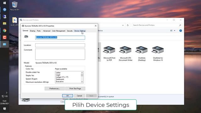The image size is (201, 113).
Task: Open the Windows Start menu
Action: point(4,3)
